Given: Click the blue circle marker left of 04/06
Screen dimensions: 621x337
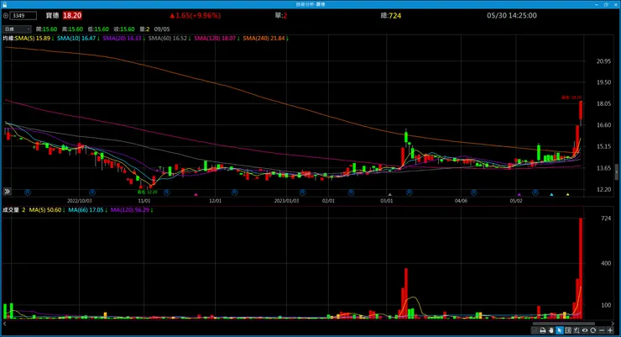Looking at the screenshot, I should [x=474, y=192].
